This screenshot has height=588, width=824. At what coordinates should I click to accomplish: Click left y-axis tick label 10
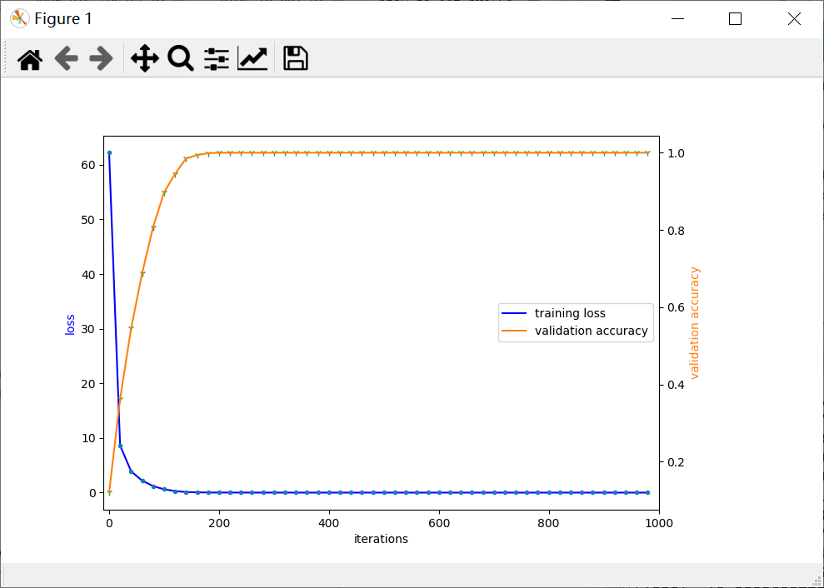click(x=89, y=438)
